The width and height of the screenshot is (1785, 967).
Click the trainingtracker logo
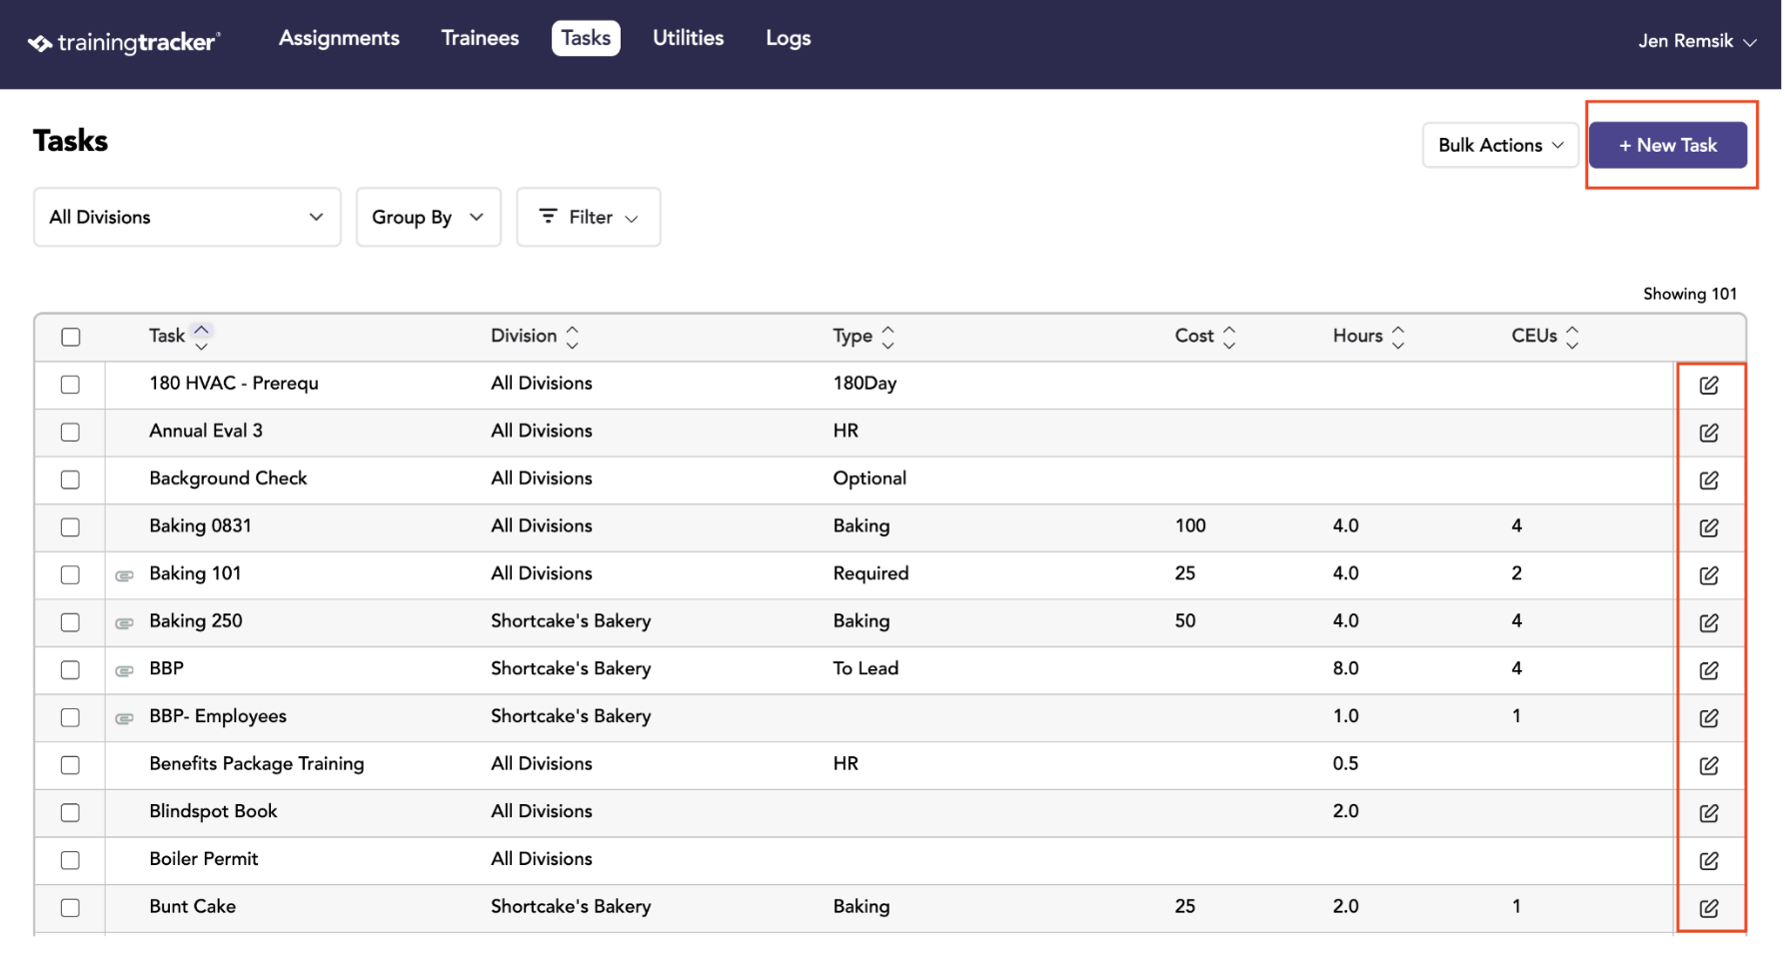point(124,42)
